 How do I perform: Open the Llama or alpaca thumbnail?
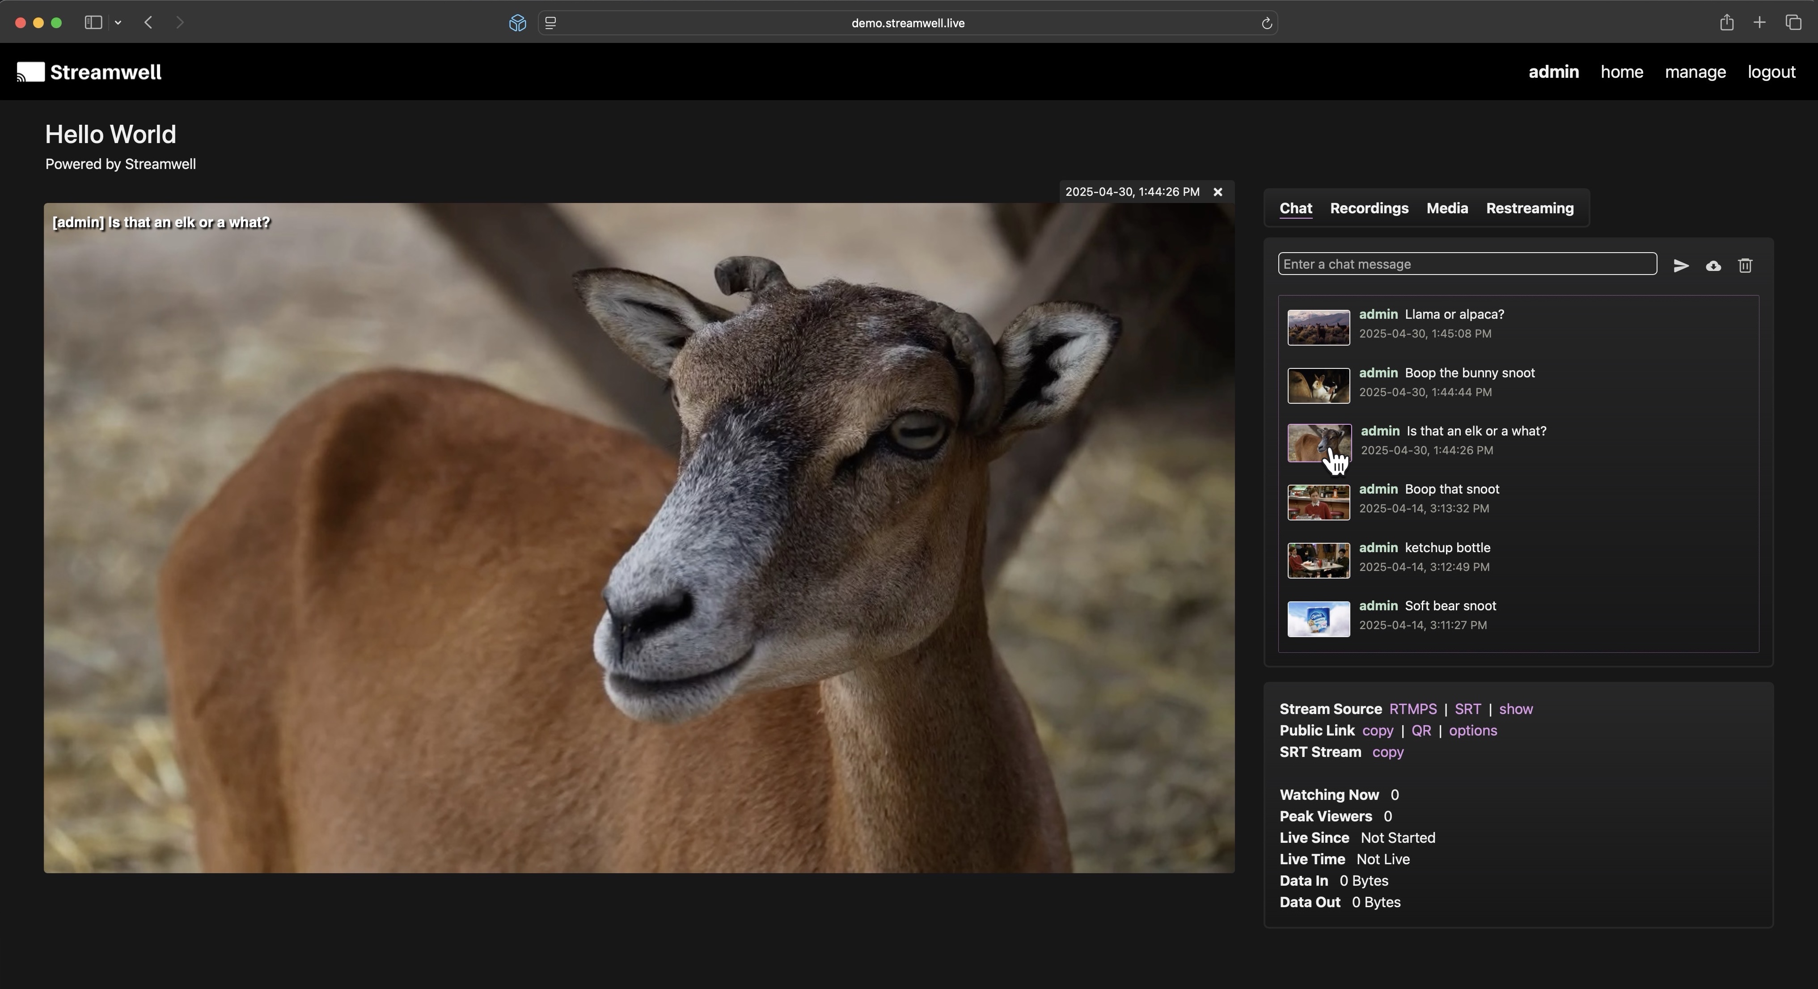[1318, 328]
